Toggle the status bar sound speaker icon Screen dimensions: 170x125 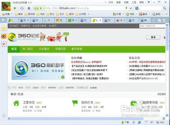pos(152,122)
